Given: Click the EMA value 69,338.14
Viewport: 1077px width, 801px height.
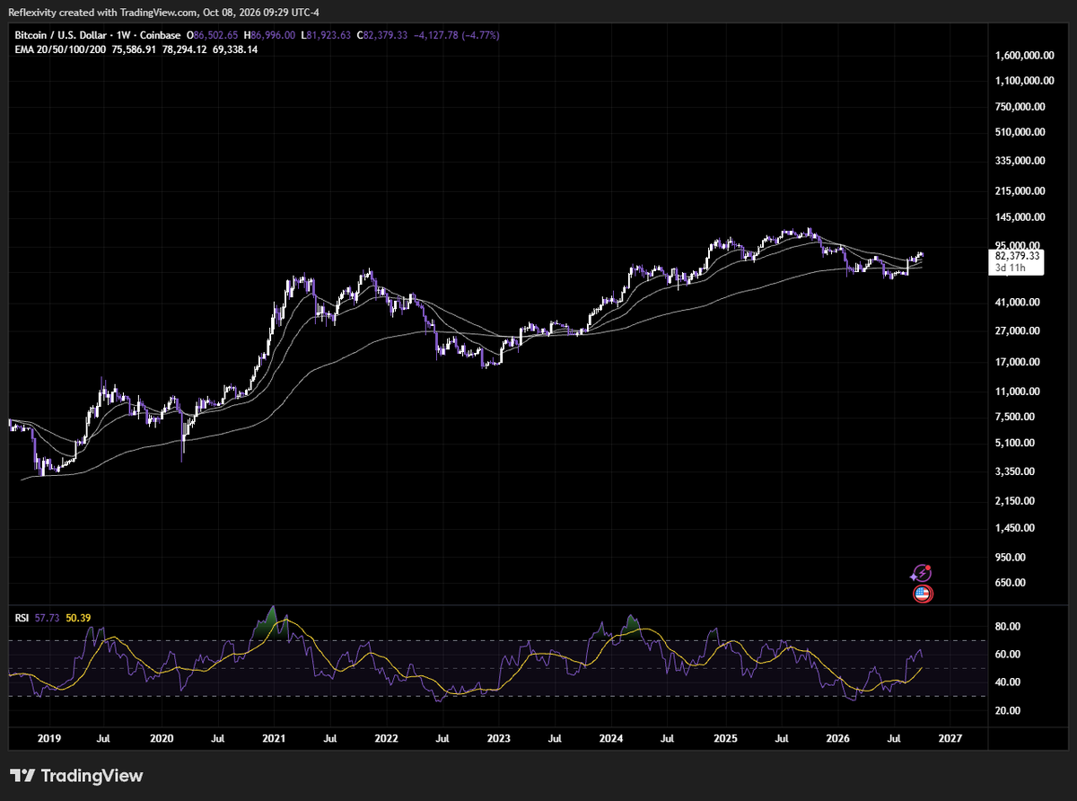Looking at the screenshot, I should pyautogui.click(x=234, y=50).
